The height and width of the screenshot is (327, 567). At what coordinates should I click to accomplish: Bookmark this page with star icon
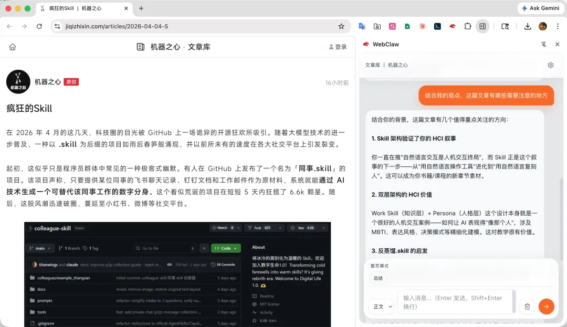tap(341, 26)
